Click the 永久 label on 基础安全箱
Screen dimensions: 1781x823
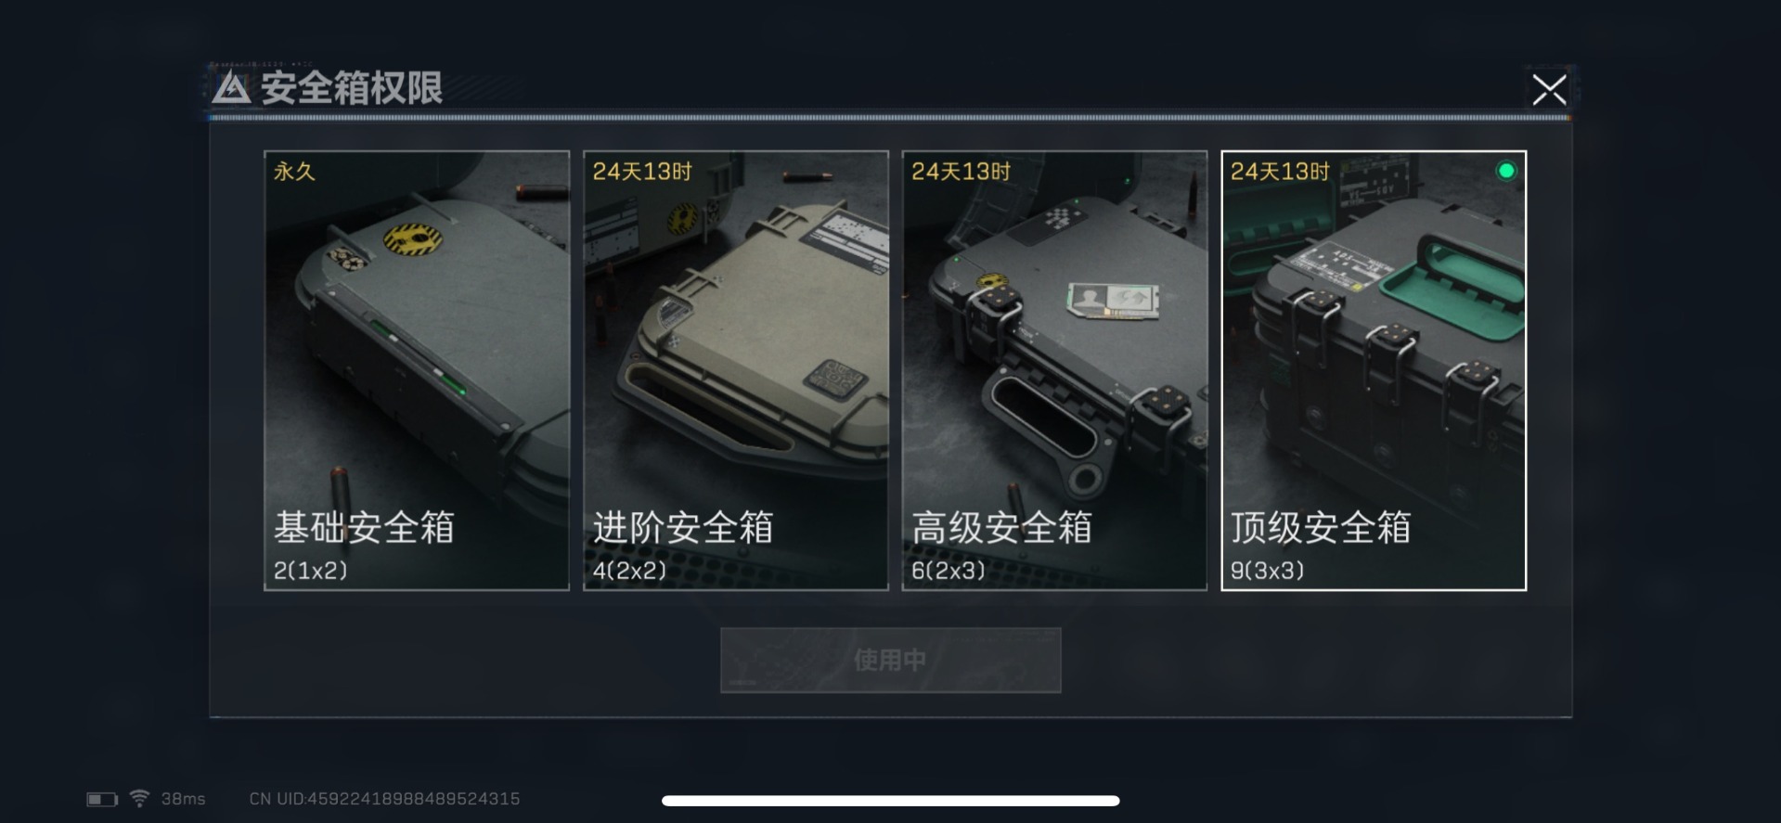(x=294, y=172)
